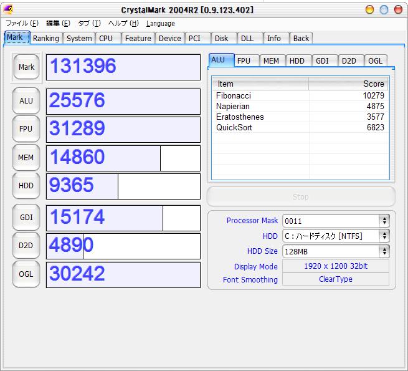The height and width of the screenshot is (371, 408).
Task: Run the OGL benchmark button
Action: 26,274
